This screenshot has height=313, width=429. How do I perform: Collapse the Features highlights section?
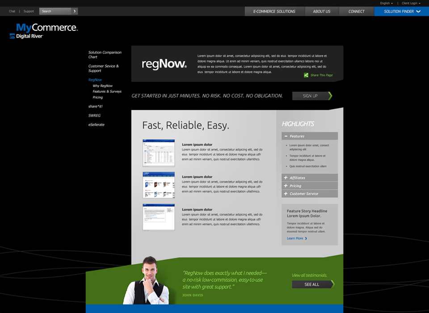(x=310, y=136)
